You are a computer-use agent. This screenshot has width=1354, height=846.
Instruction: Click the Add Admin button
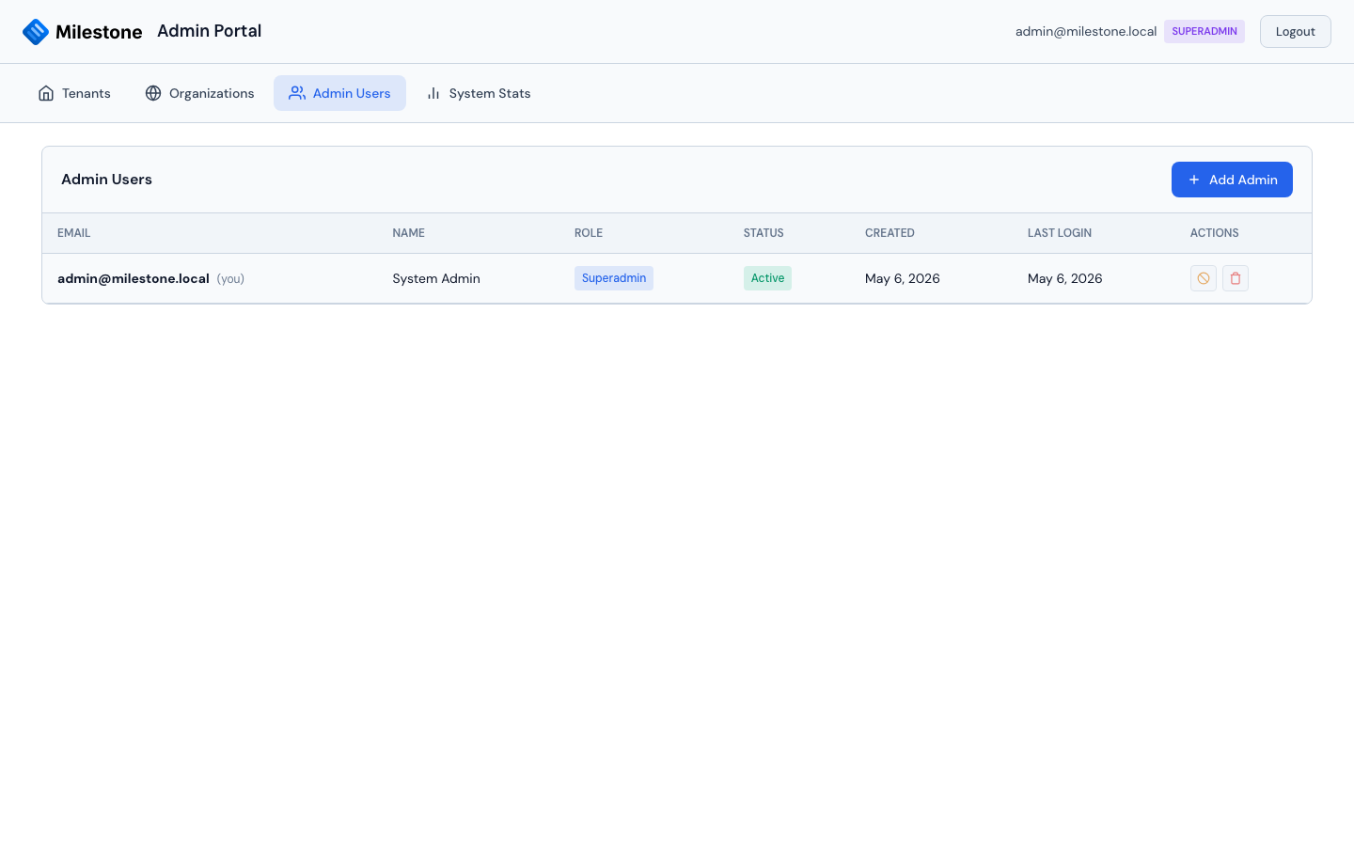point(1232,180)
